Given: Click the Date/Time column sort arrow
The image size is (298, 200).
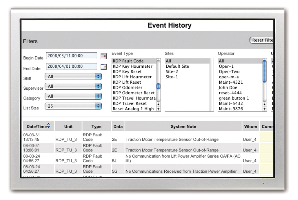Looking at the screenshot, I should click(48, 126).
